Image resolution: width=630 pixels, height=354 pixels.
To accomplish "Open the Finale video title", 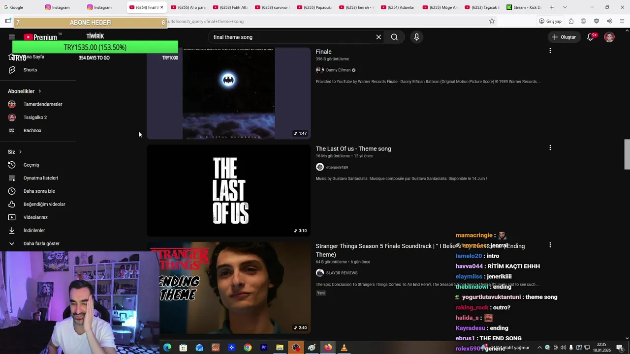I will [323, 52].
